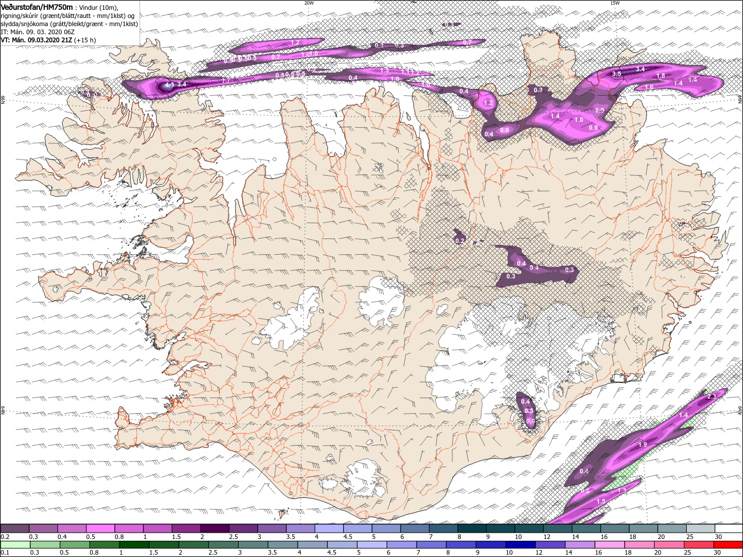743x557 pixels.
Task: Click the 1.9 precipitation value in the southeast
Action: pos(643,444)
